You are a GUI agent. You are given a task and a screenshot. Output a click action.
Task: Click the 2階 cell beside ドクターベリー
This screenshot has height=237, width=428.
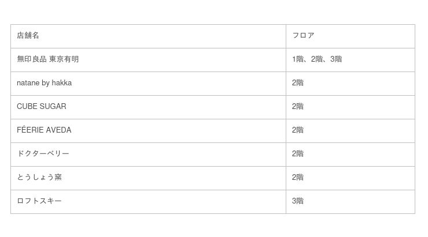pyautogui.click(x=297, y=154)
